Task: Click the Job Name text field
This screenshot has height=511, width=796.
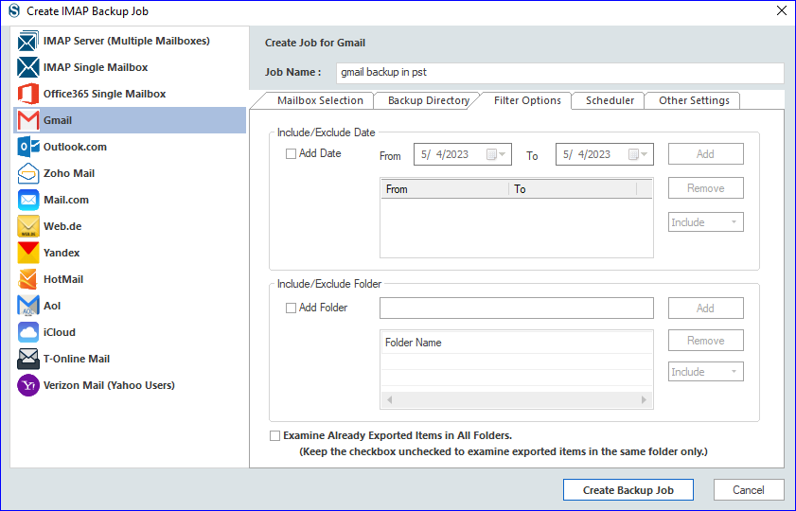Action: coord(559,73)
